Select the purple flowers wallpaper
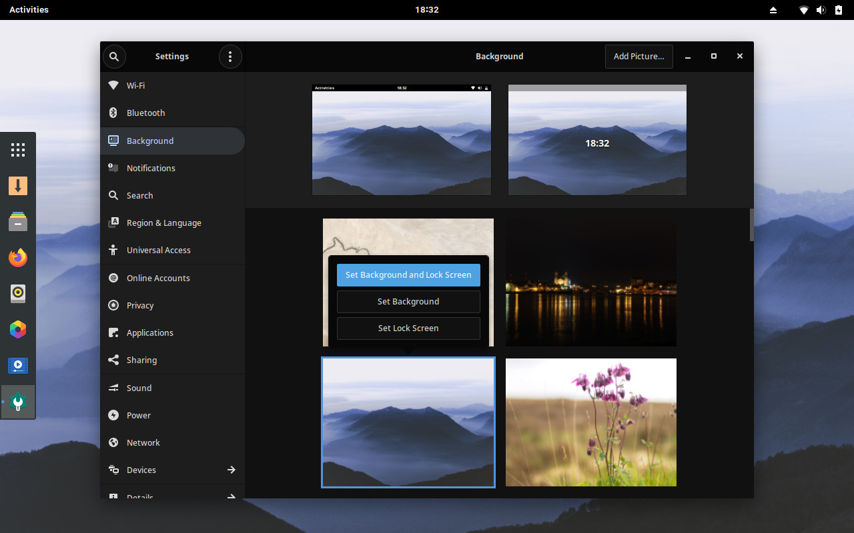This screenshot has height=533, width=854. [x=591, y=422]
